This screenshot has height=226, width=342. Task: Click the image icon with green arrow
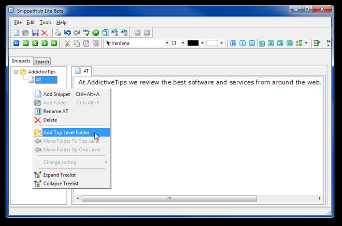point(115,33)
